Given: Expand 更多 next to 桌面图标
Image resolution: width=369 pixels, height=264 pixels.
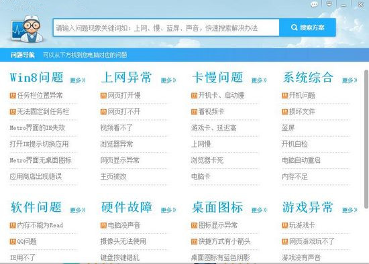Looking at the screenshot, I should pos(259,210).
